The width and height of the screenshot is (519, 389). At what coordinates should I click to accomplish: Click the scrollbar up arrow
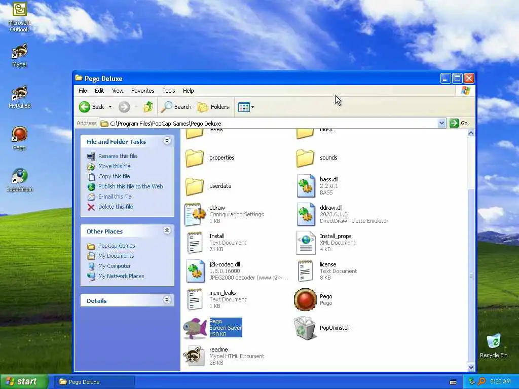click(x=471, y=133)
